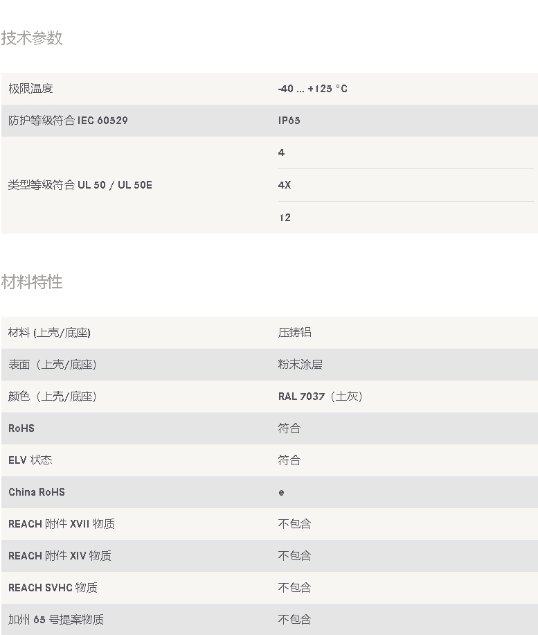Click the 技术参数 section heading
538x635 pixels.
pos(32,38)
